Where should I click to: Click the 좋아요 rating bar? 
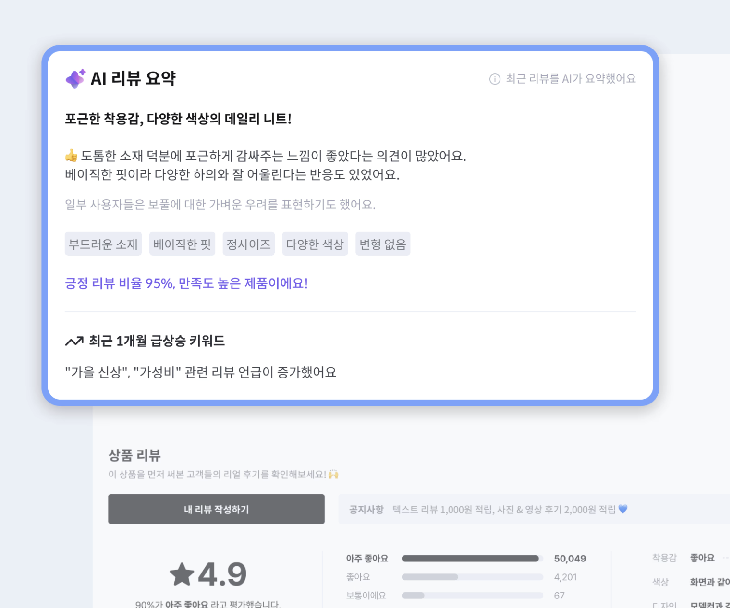[472, 577]
